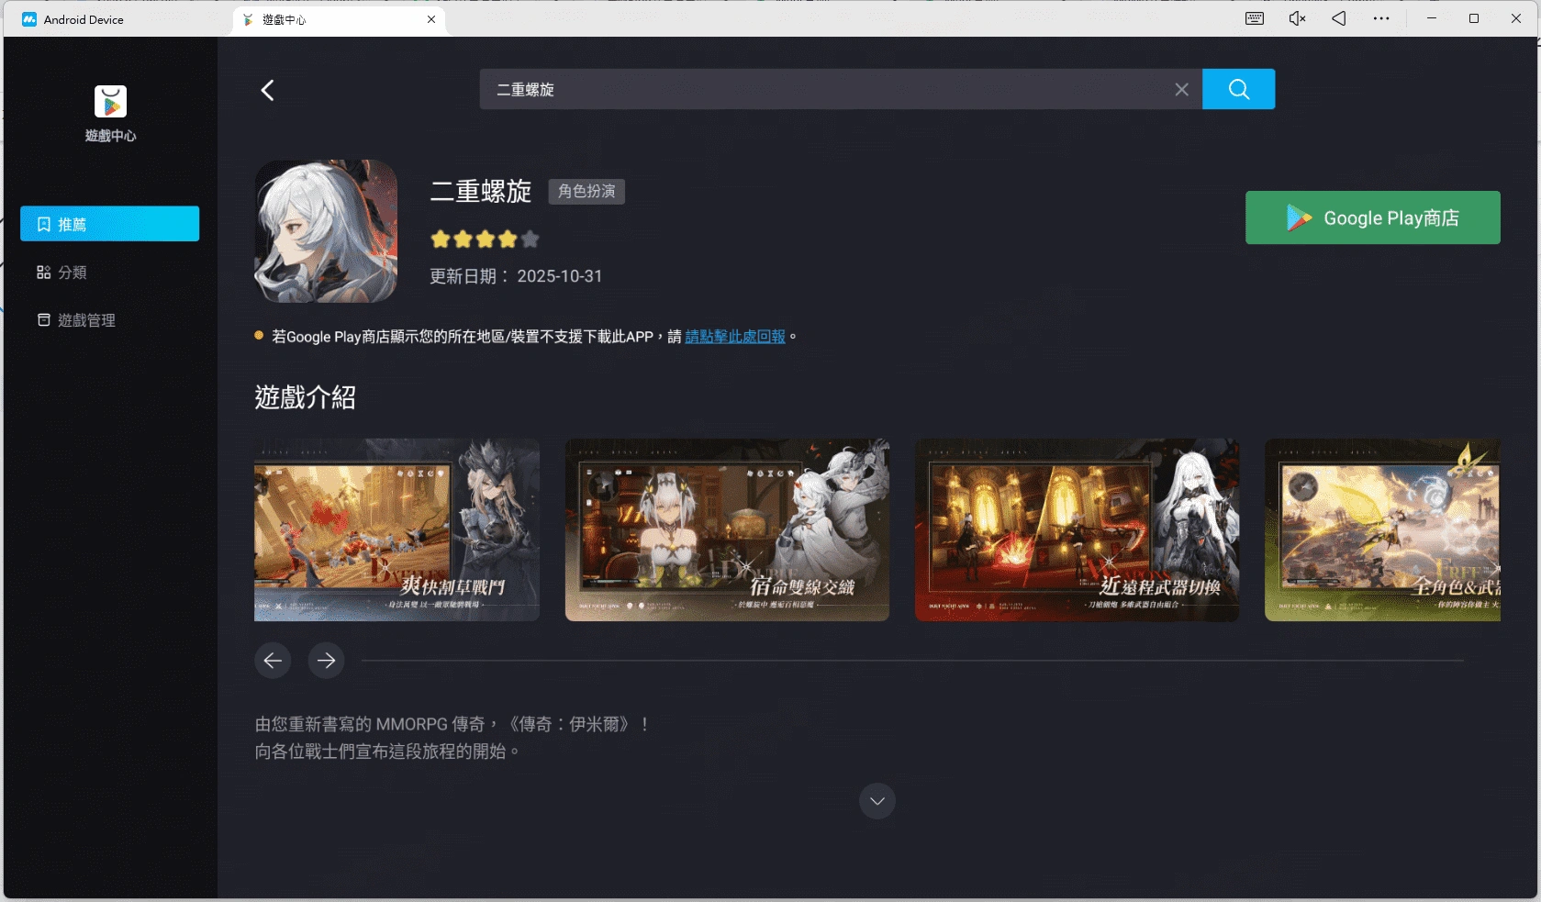
Task: Click the 遊戲中心 logo above the sidebar
Action: (109, 102)
